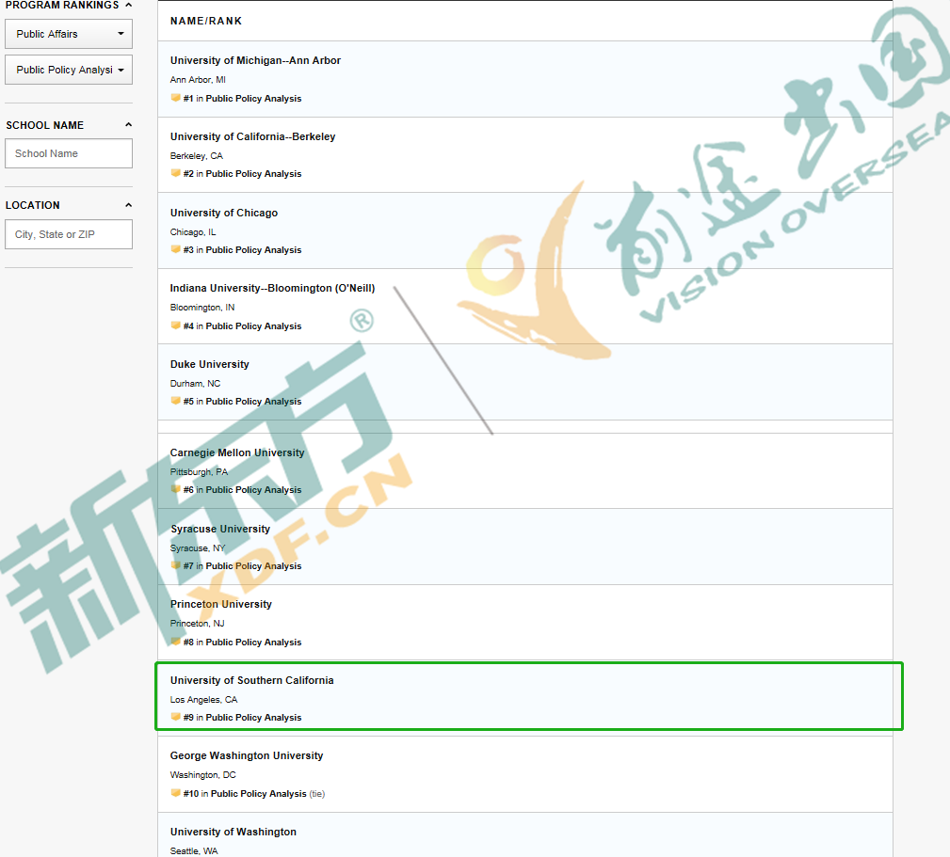Open University of Chicago link
This screenshot has height=857, width=950.
point(223,213)
